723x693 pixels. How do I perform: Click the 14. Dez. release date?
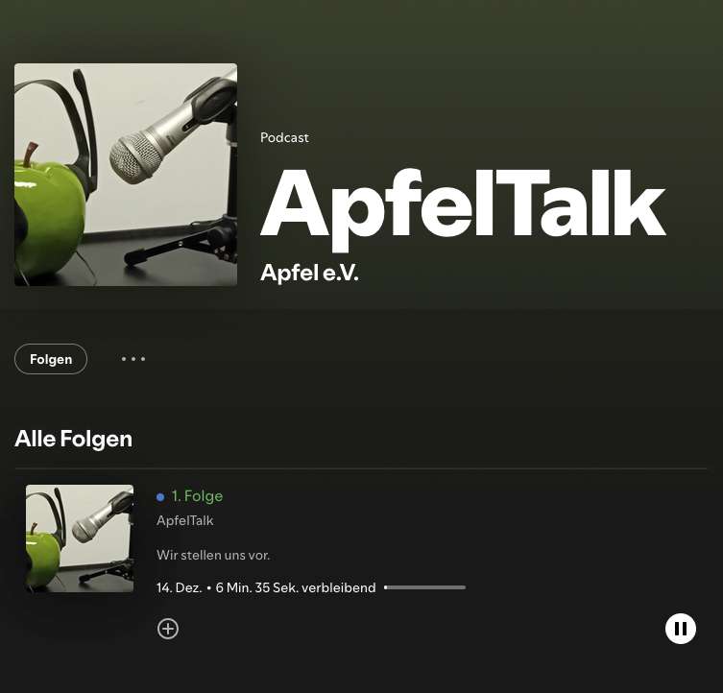(x=179, y=587)
